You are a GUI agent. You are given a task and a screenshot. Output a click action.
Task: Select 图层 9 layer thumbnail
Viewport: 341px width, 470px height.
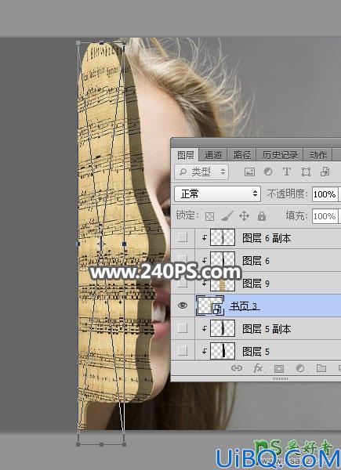click(x=223, y=283)
